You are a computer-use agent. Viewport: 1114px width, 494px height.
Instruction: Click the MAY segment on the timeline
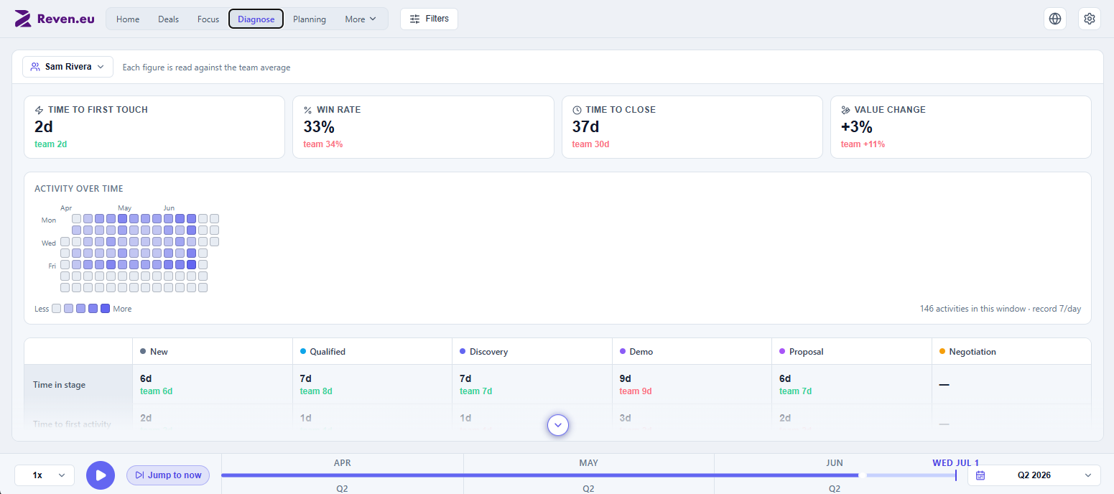click(x=589, y=463)
